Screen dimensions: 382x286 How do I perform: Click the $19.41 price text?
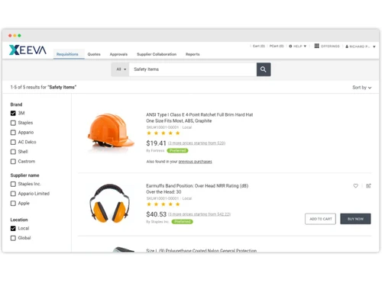tap(156, 143)
